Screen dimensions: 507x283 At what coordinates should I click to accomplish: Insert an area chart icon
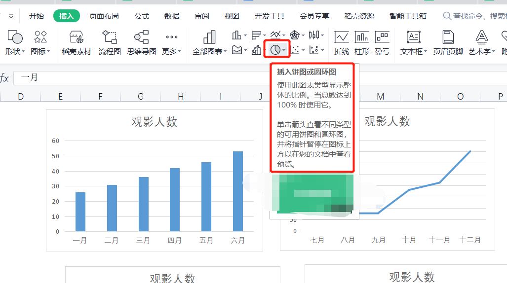(x=236, y=50)
